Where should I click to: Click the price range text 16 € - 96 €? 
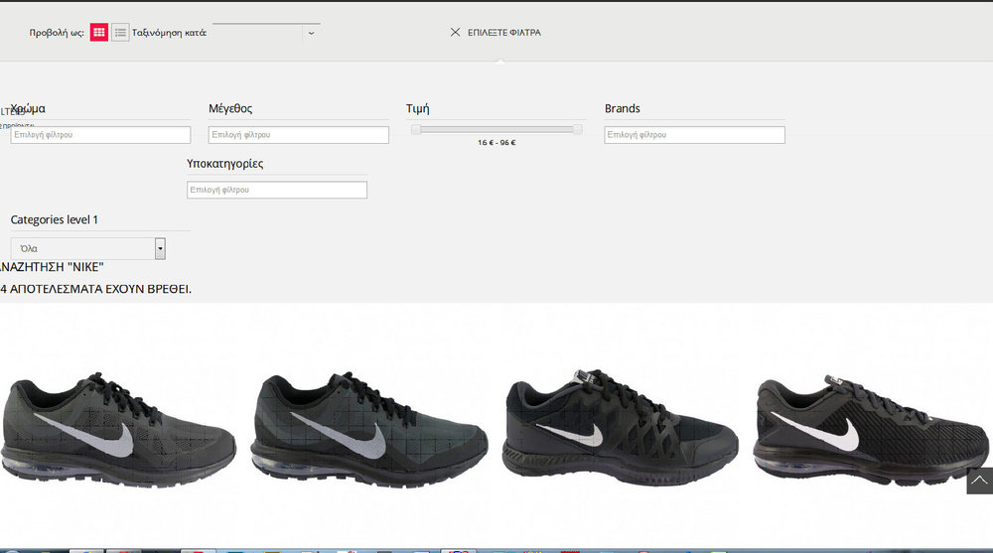pos(496,143)
